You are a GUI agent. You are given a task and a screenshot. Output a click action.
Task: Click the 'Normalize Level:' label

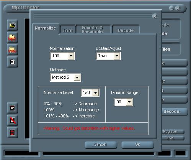[x=59, y=92]
